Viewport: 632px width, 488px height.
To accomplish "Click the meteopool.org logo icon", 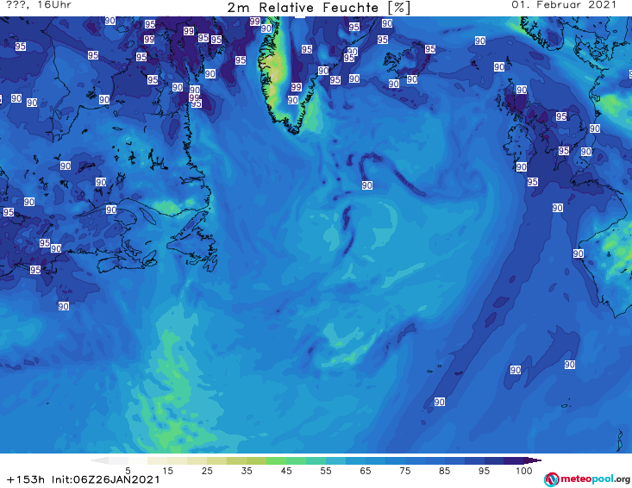I will (552, 479).
